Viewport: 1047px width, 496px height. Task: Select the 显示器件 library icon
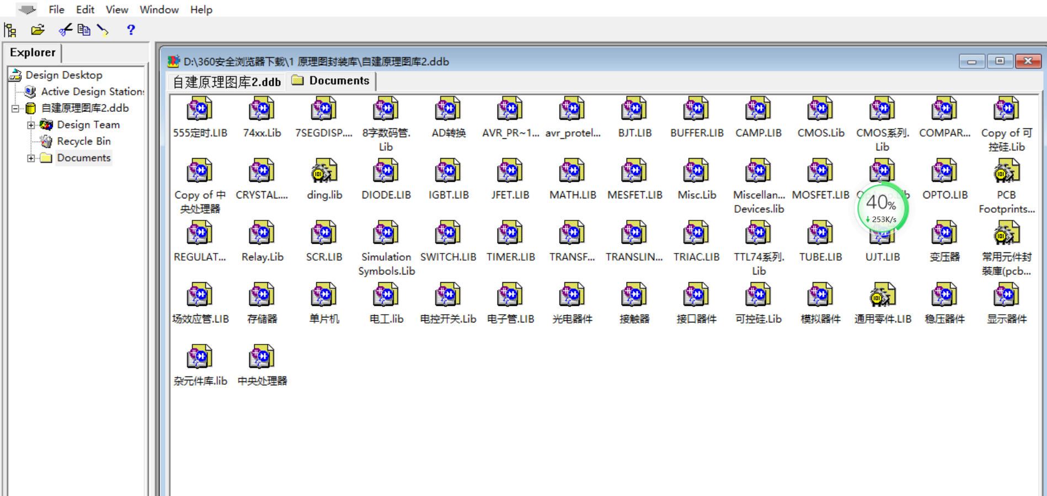click(x=1006, y=295)
